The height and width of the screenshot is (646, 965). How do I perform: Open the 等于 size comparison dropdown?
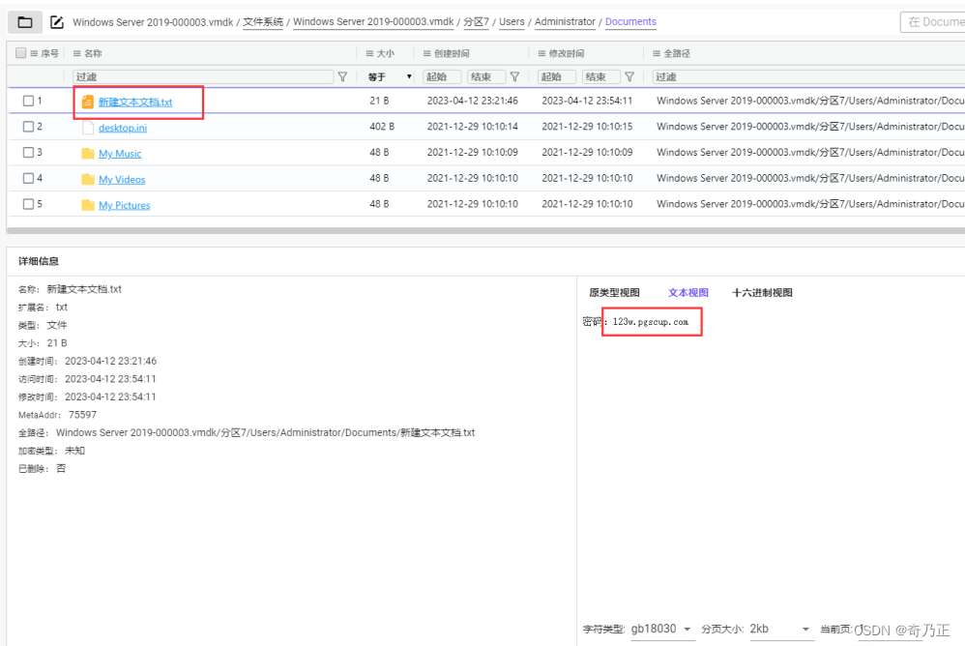tap(390, 77)
